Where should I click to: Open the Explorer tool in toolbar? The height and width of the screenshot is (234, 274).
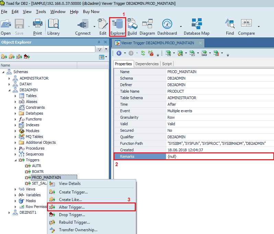pyautogui.click(x=118, y=27)
